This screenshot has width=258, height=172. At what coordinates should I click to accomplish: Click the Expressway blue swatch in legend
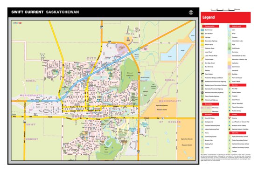202,30
